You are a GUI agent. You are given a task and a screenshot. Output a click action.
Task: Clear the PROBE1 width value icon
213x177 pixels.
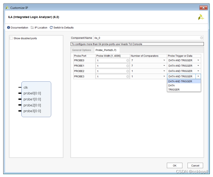pos(128,66)
